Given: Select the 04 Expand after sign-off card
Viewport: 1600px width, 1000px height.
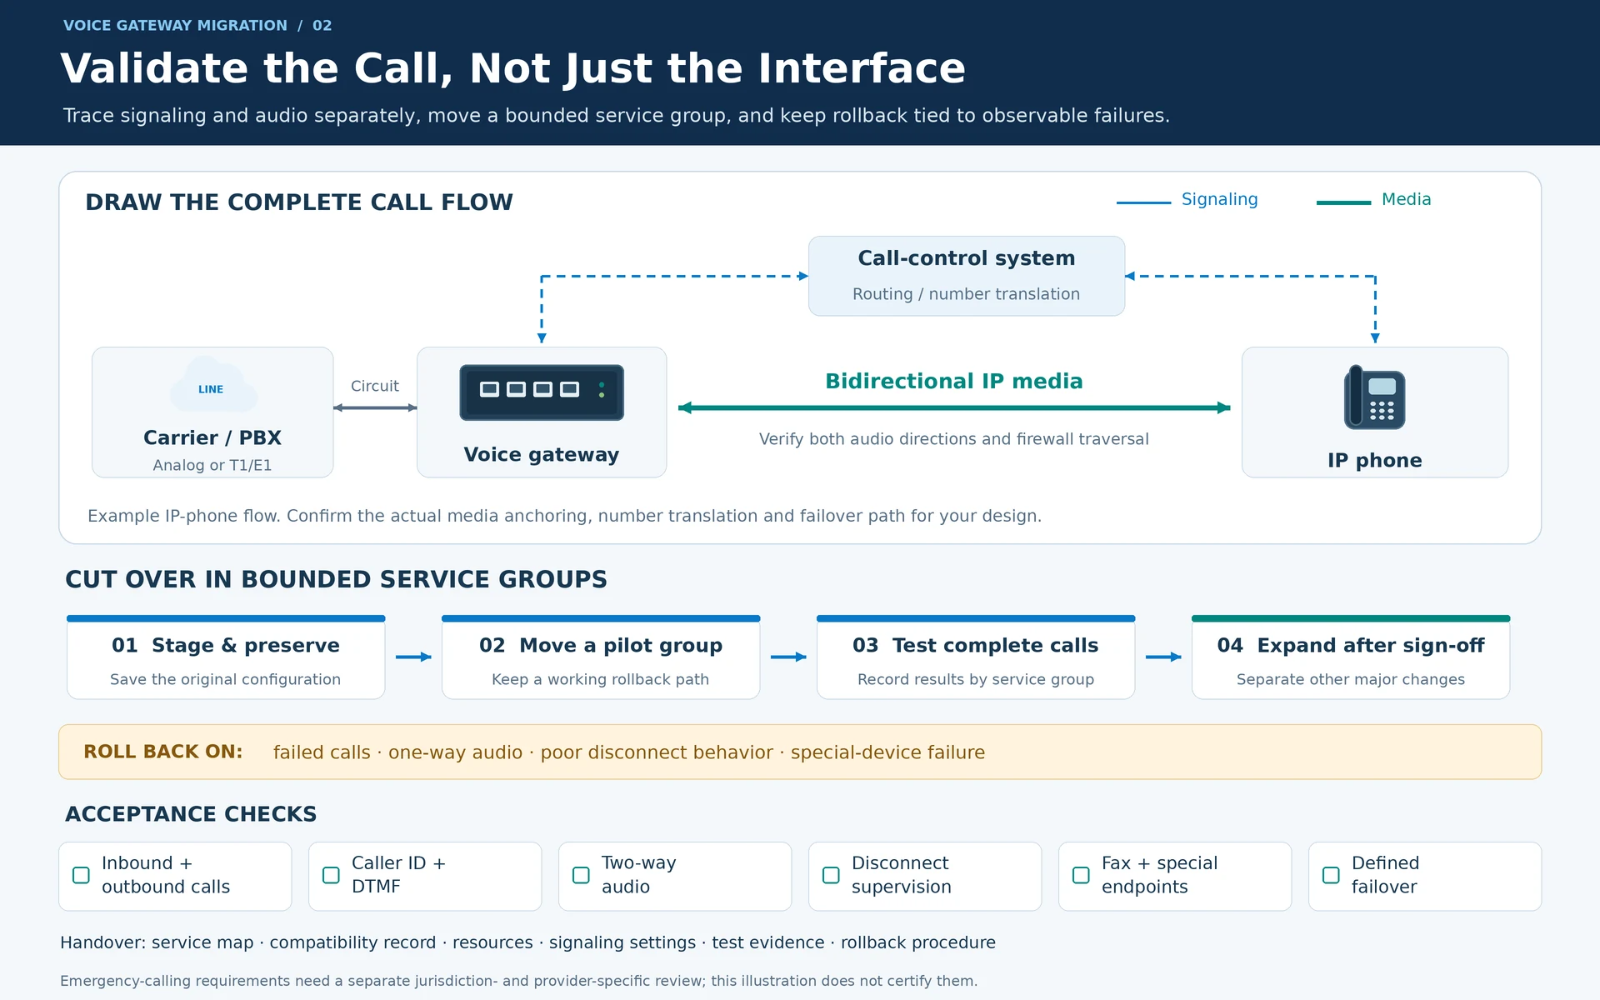Looking at the screenshot, I should pyautogui.click(x=1351, y=657).
